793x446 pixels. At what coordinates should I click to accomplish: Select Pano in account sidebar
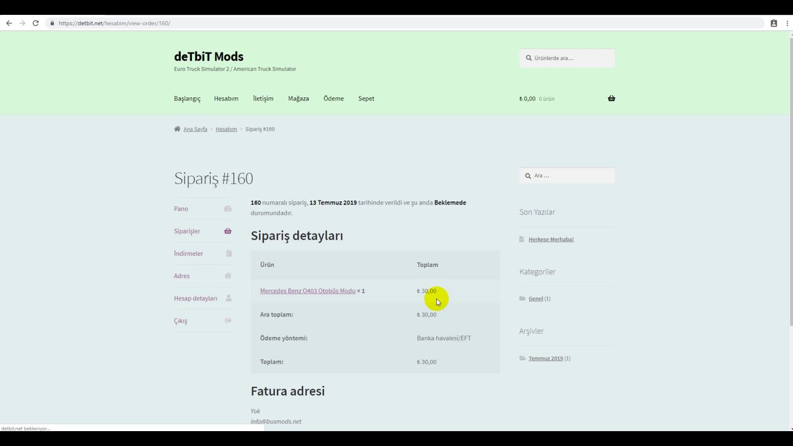pos(181,209)
